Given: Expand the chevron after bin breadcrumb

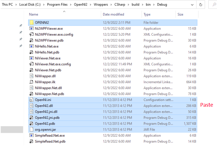Looking at the screenshot, I should tap(154, 5).
